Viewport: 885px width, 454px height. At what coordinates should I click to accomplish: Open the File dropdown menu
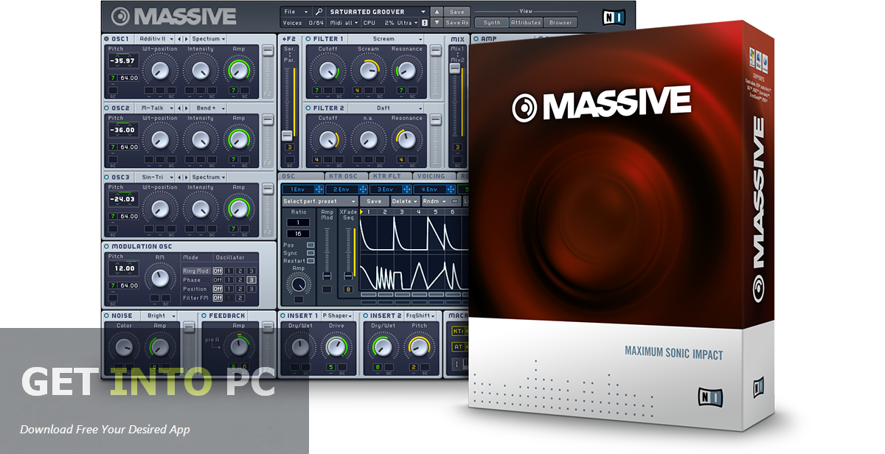(296, 12)
